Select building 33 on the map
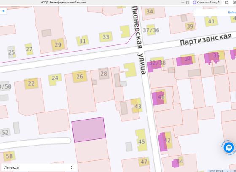The height and width of the screenshot is (172, 236). (x=106, y=37)
